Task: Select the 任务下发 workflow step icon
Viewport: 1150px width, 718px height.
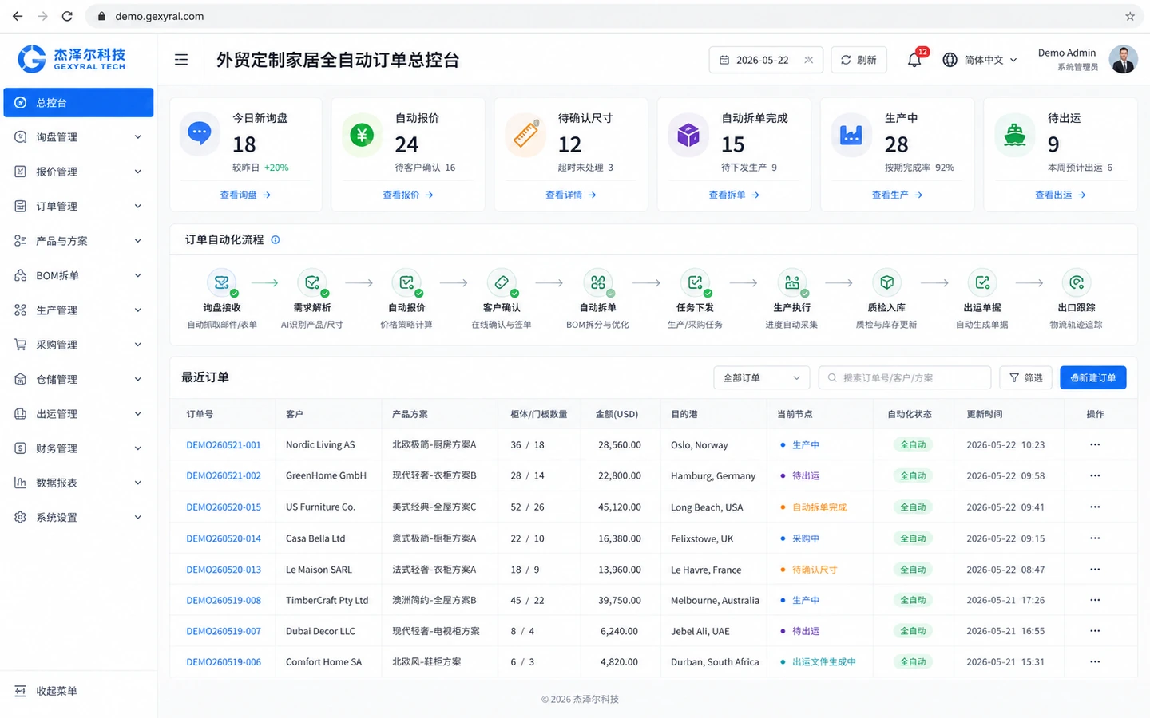Action: click(695, 282)
